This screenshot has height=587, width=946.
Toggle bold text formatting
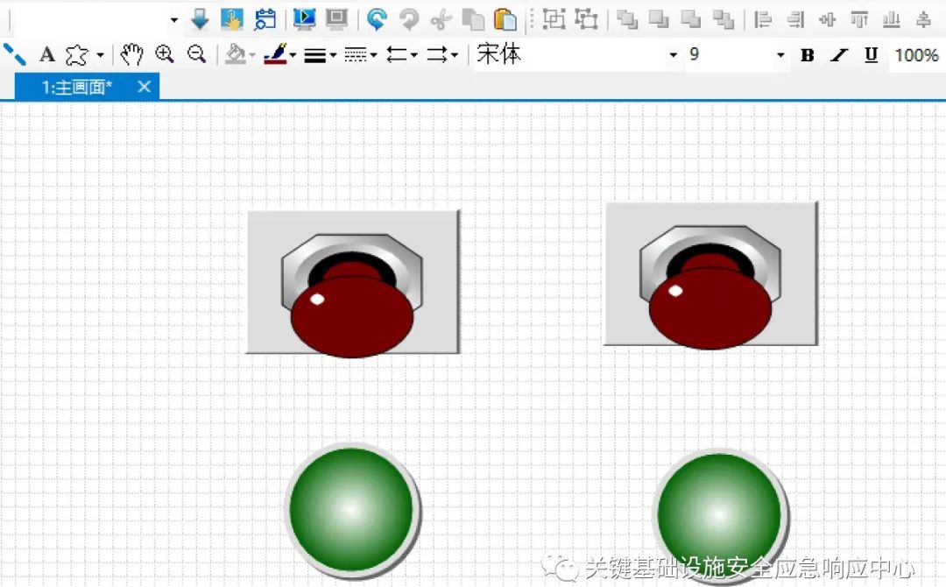coord(808,55)
